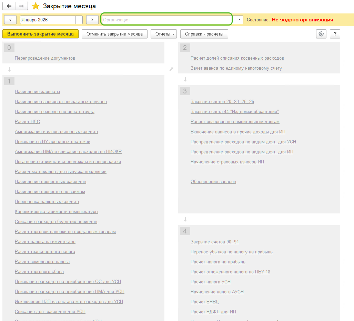Click the back navigation arrow

[x=9, y=6]
